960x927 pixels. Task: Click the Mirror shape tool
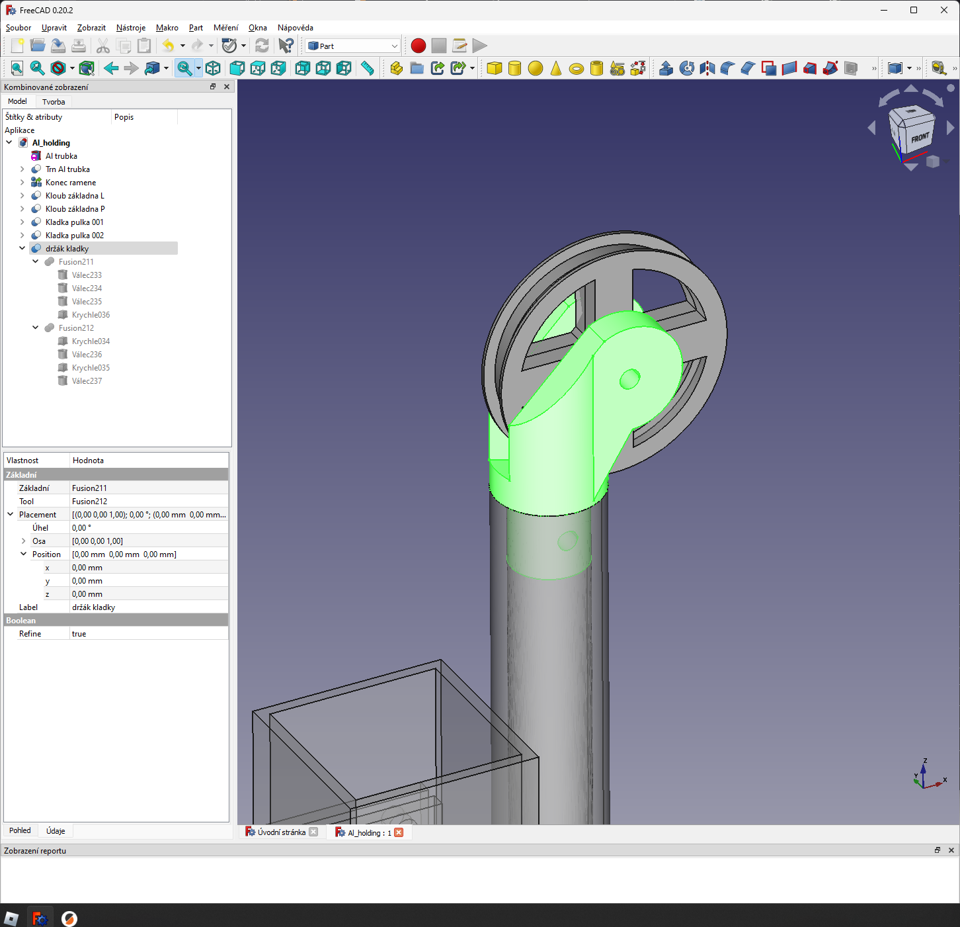tap(707, 68)
